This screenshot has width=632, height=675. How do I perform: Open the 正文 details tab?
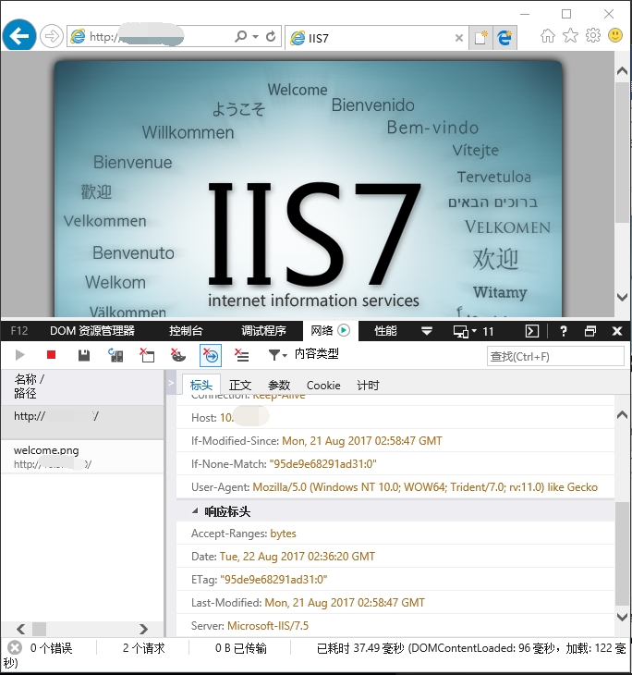point(240,385)
